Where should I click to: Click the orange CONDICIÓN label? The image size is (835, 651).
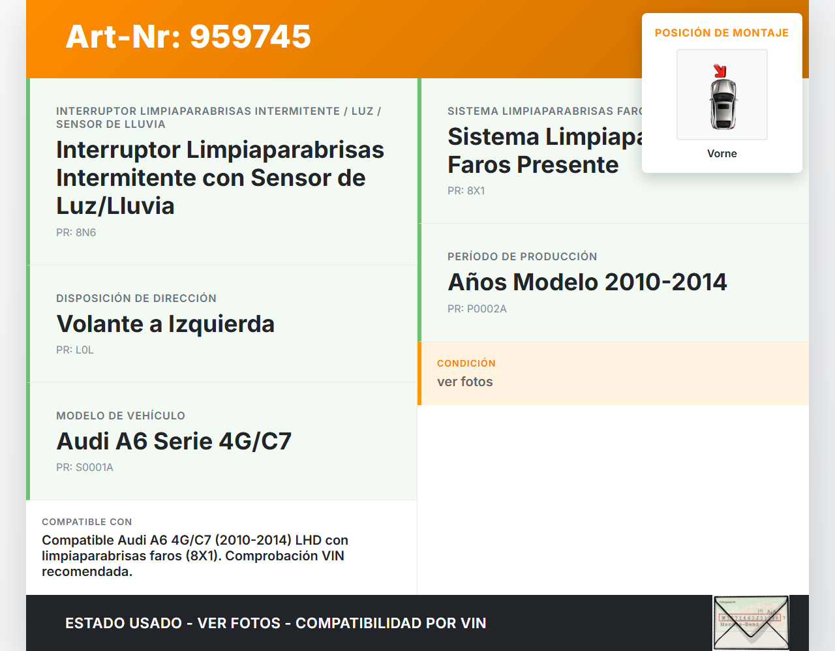pyautogui.click(x=466, y=363)
